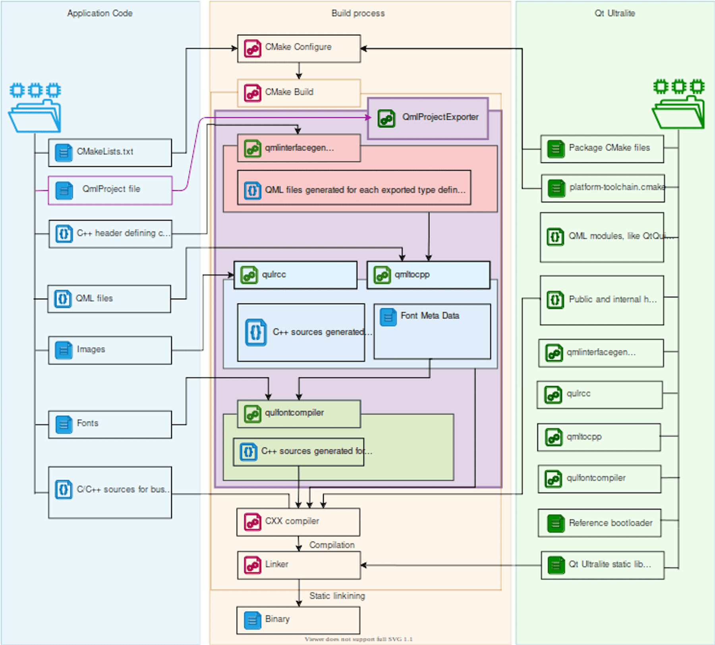The height and width of the screenshot is (645, 715).
Task: Select "Viewer does not support full SVG 1.1" text
Action: 359,639
